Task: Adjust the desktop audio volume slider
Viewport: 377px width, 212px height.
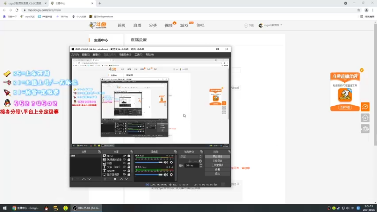Action: [149, 163]
